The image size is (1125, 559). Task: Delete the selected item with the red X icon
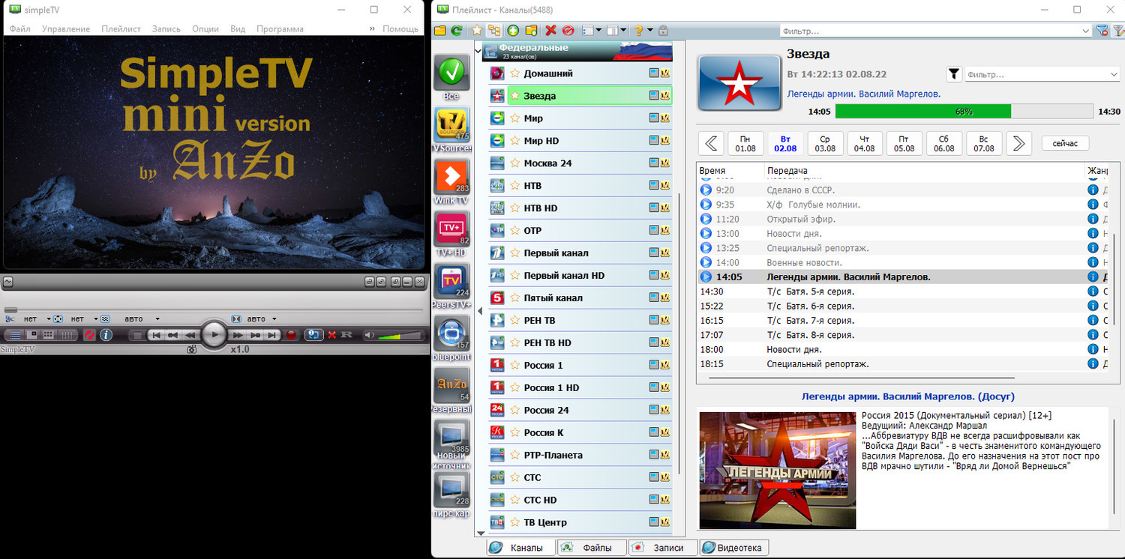pyautogui.click(x=550, y=31)
